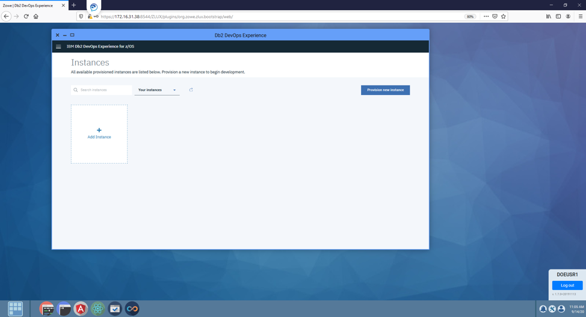Click the Firefox extension icon beside new tab
The height and width of the screenshot is (317, 586).
click(x=94, y=7)
